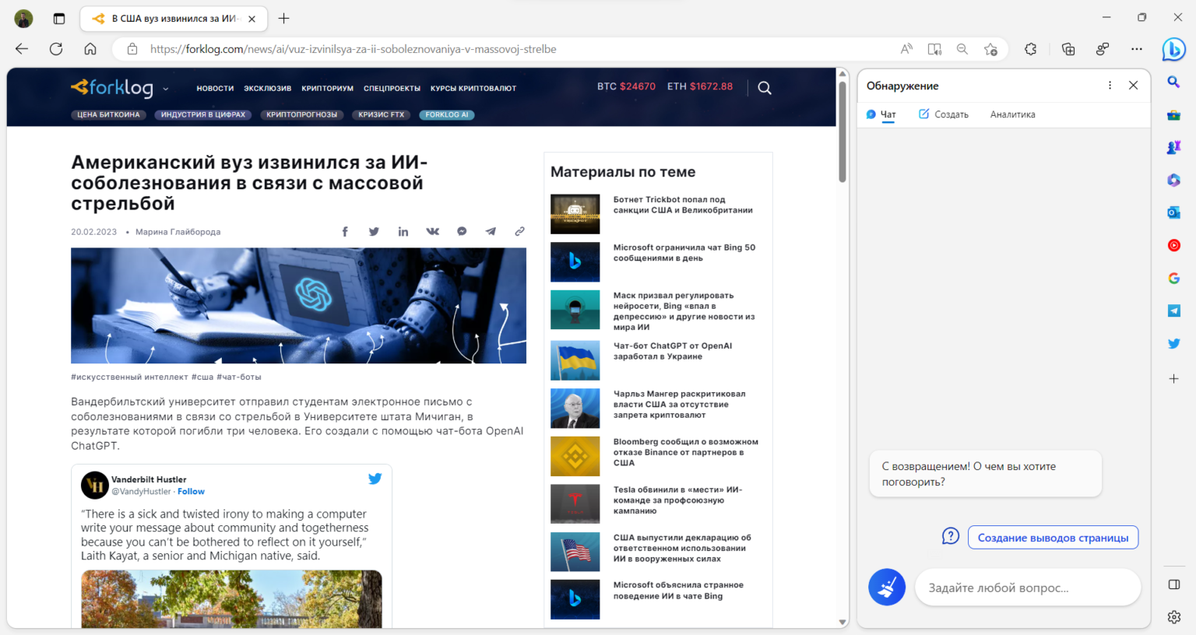1196x635 pixels.
Task: Switch to the Создать tab
Action: 951,114
